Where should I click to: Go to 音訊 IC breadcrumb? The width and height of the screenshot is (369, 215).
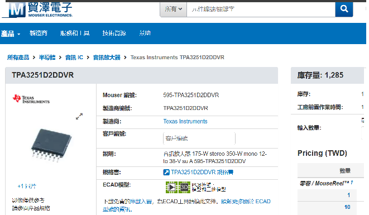(x=74, y=58)
